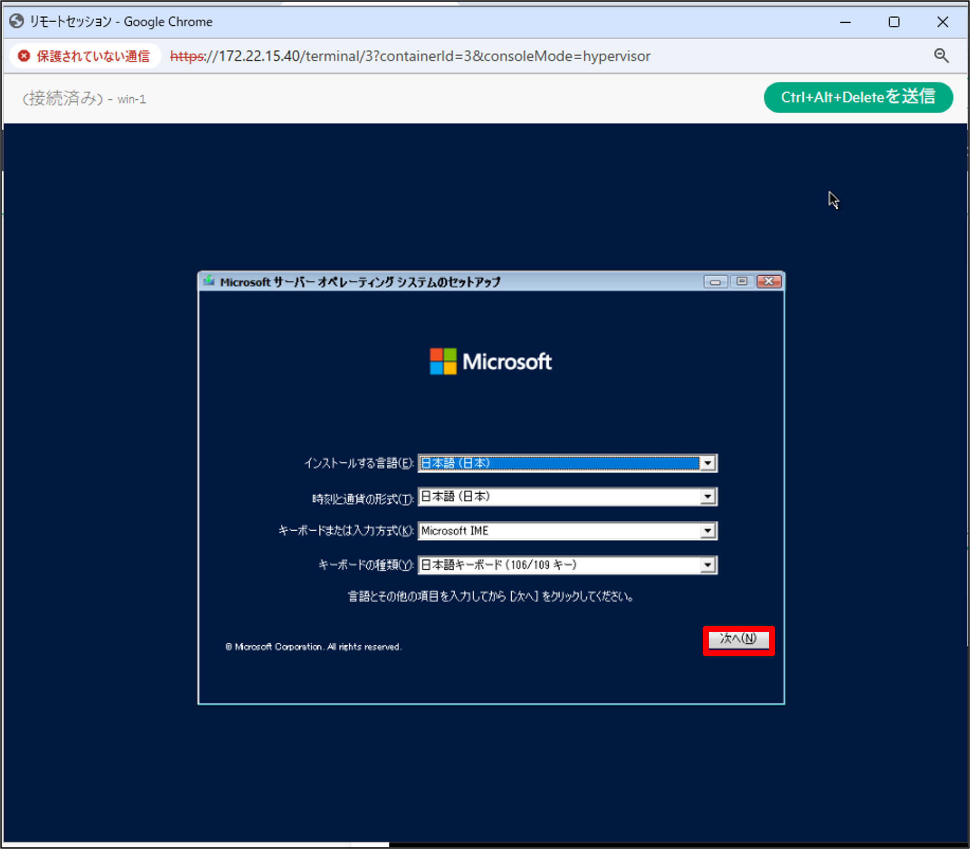The image size is (970, 849).
Task: Expand the キーボードの種類 dropdown arrow
Action: 708,565
